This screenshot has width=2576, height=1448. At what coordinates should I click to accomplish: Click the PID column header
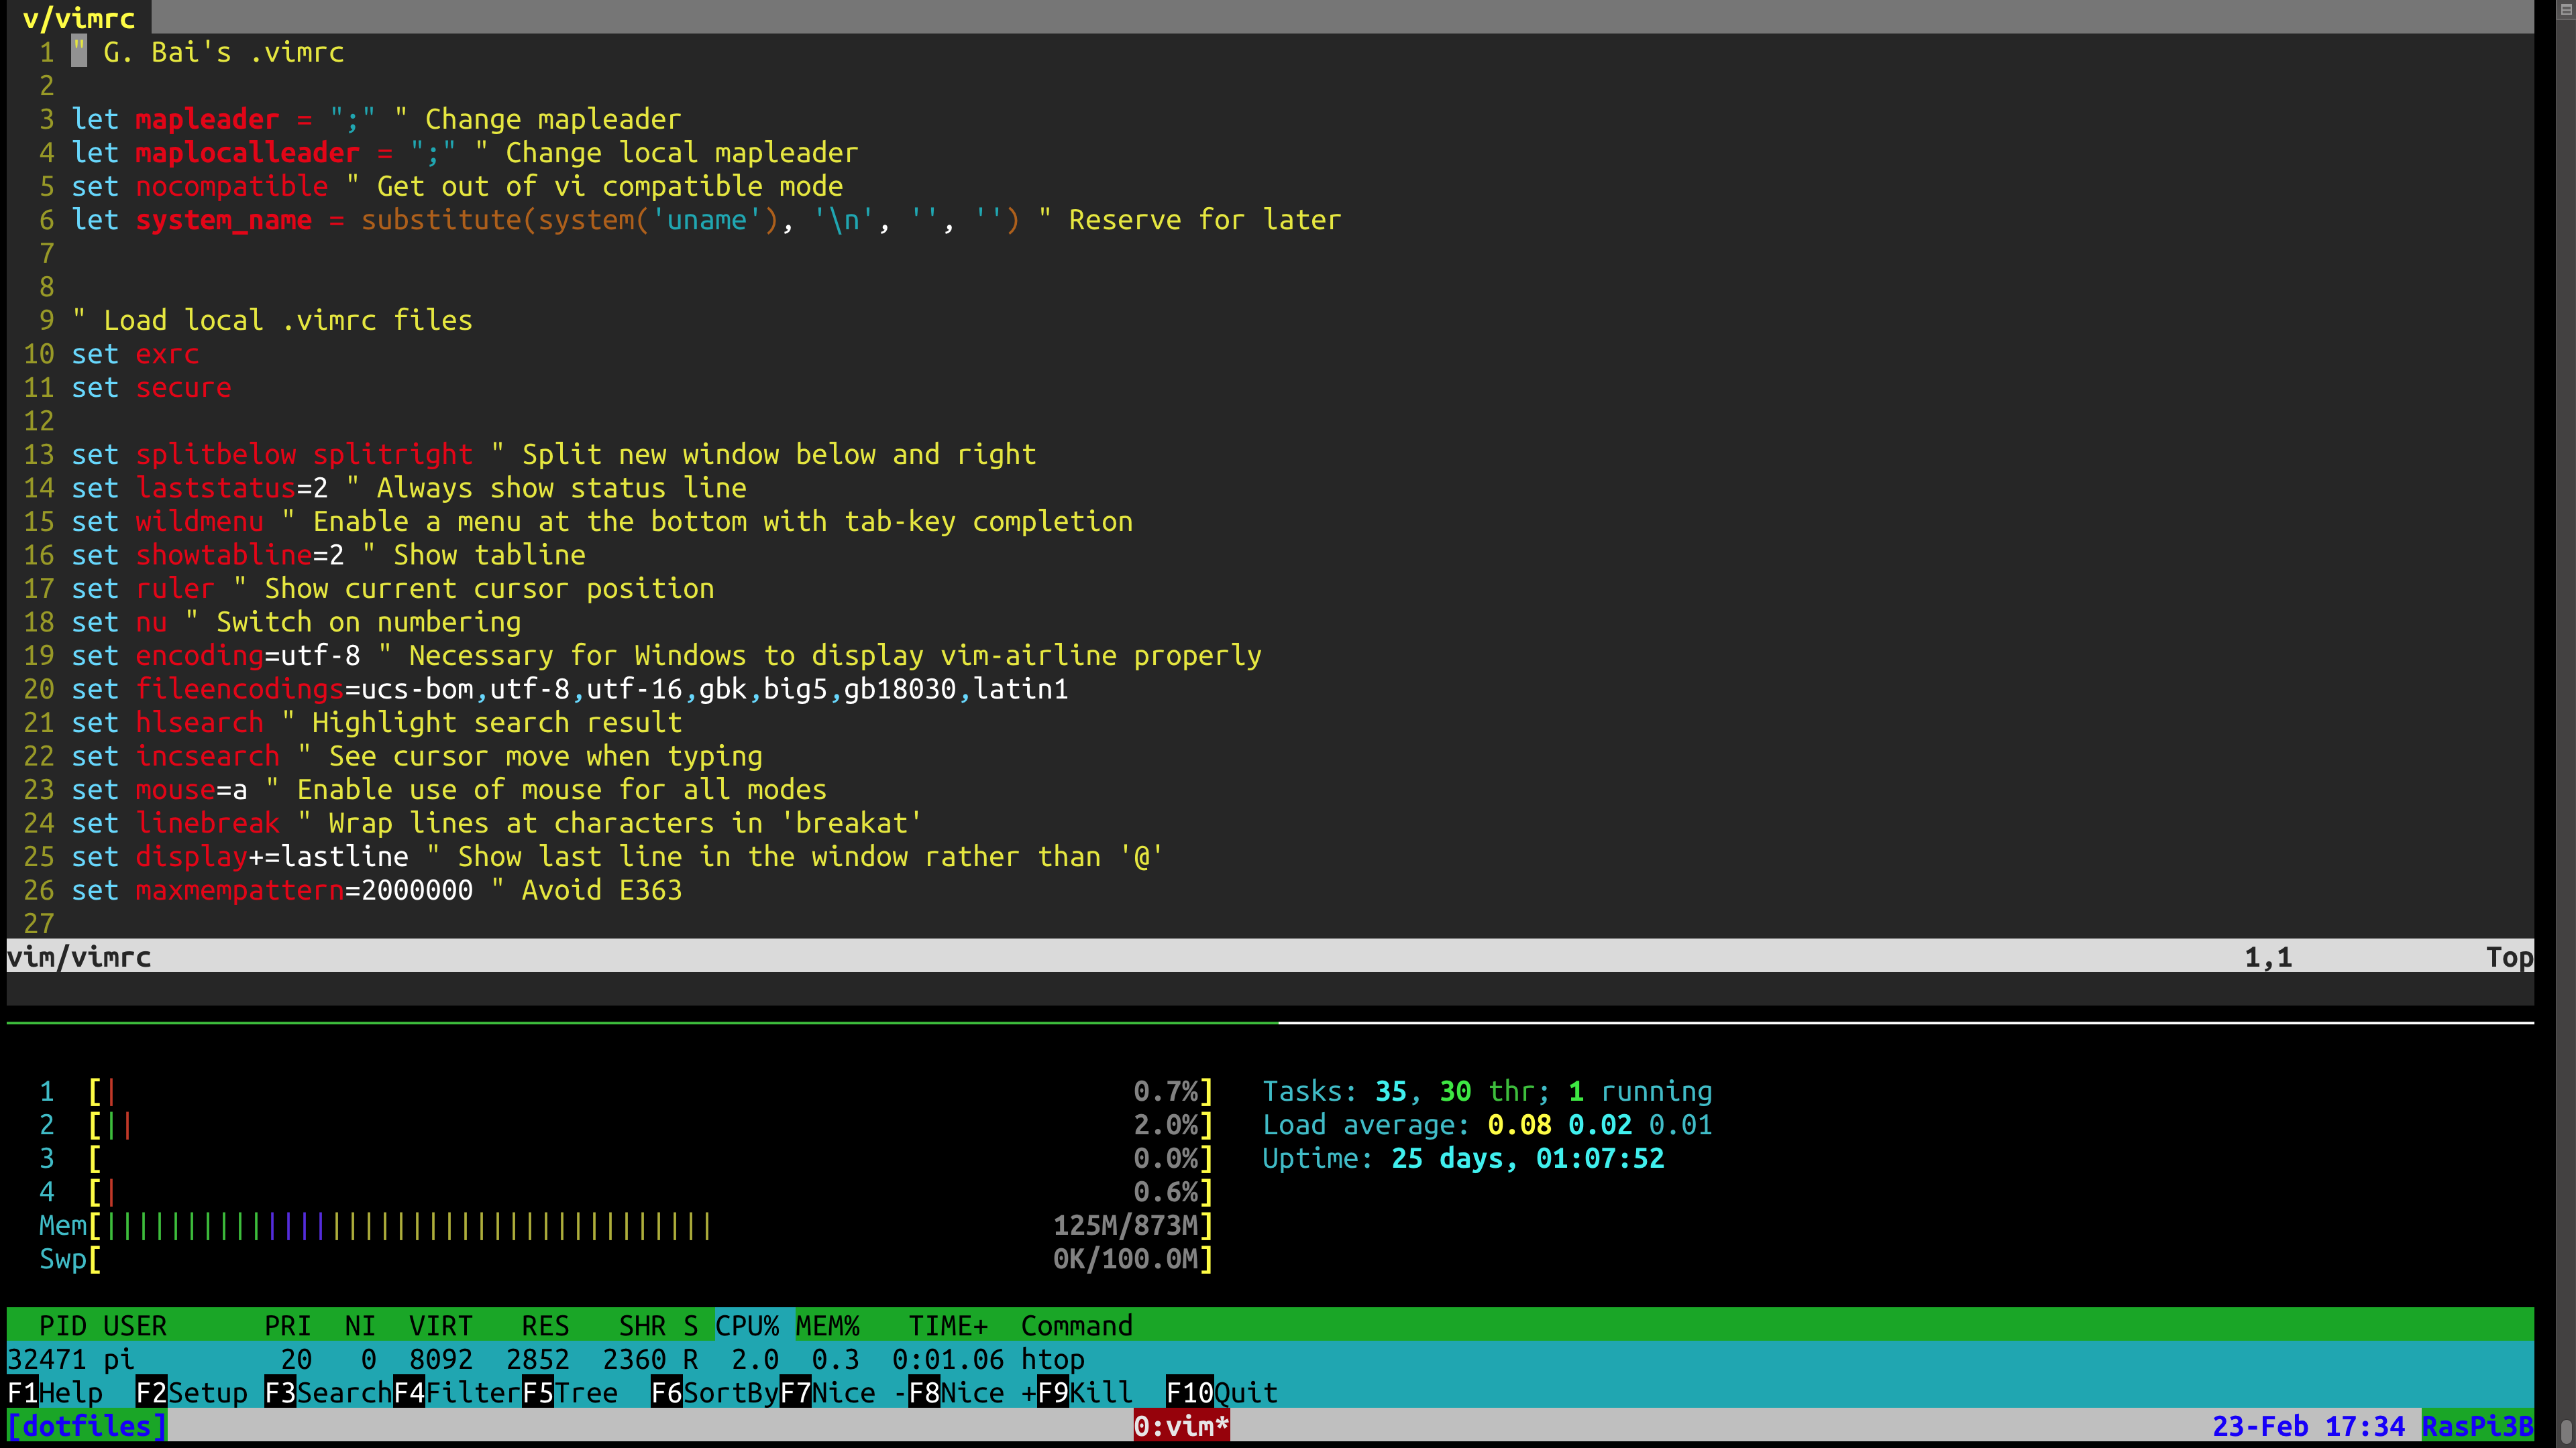pyautogui.click(x=62, y=1325)
